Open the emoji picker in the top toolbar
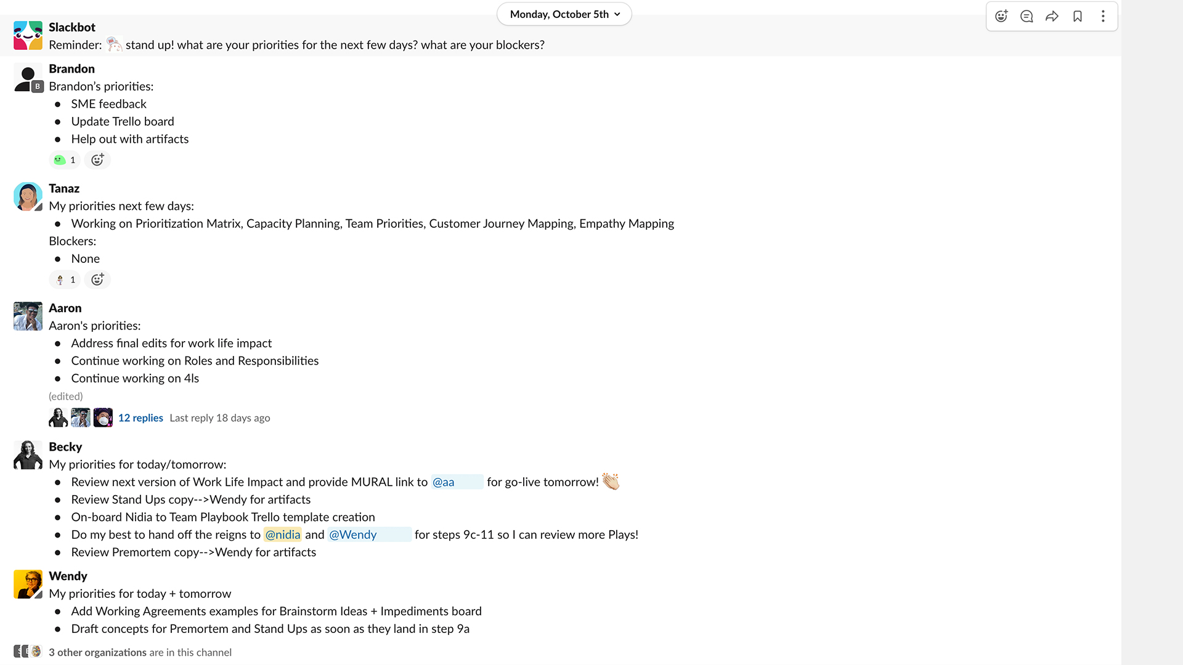The image size is (1183, 665). (1001, 16)
